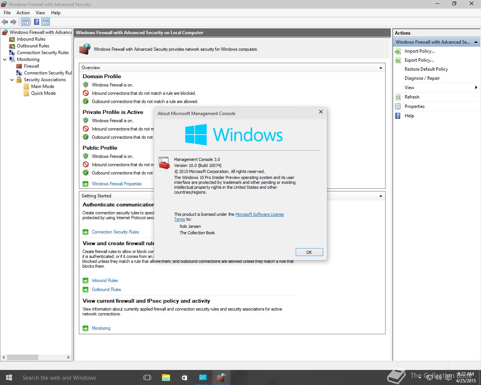Screen dimensions: 481x385
Task: Collapse the Actions pane group header
Action: click(476, 42)
